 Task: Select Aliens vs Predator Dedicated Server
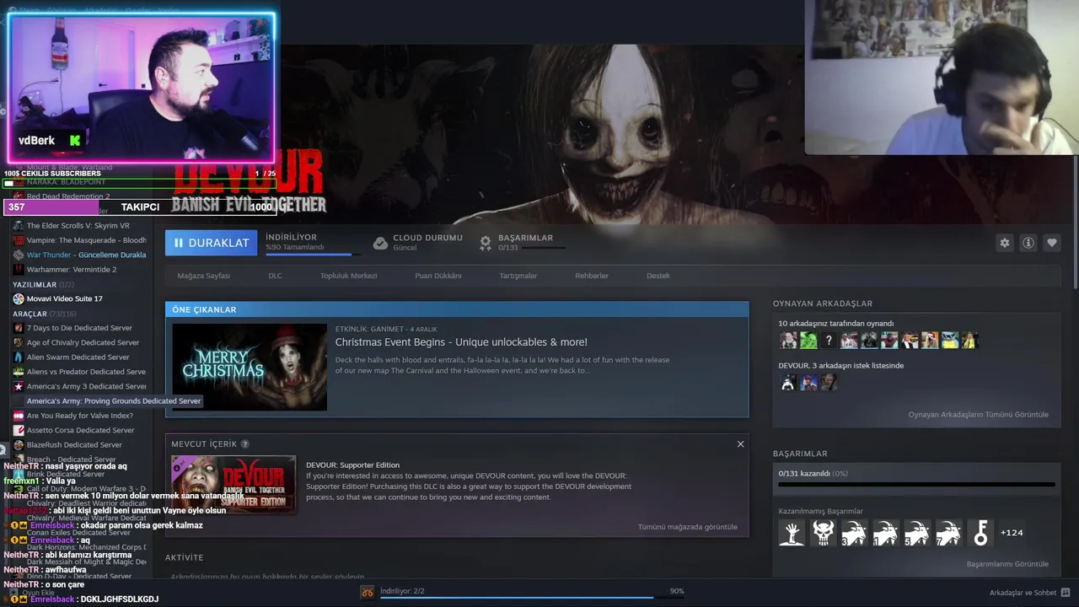coord(80,372)
